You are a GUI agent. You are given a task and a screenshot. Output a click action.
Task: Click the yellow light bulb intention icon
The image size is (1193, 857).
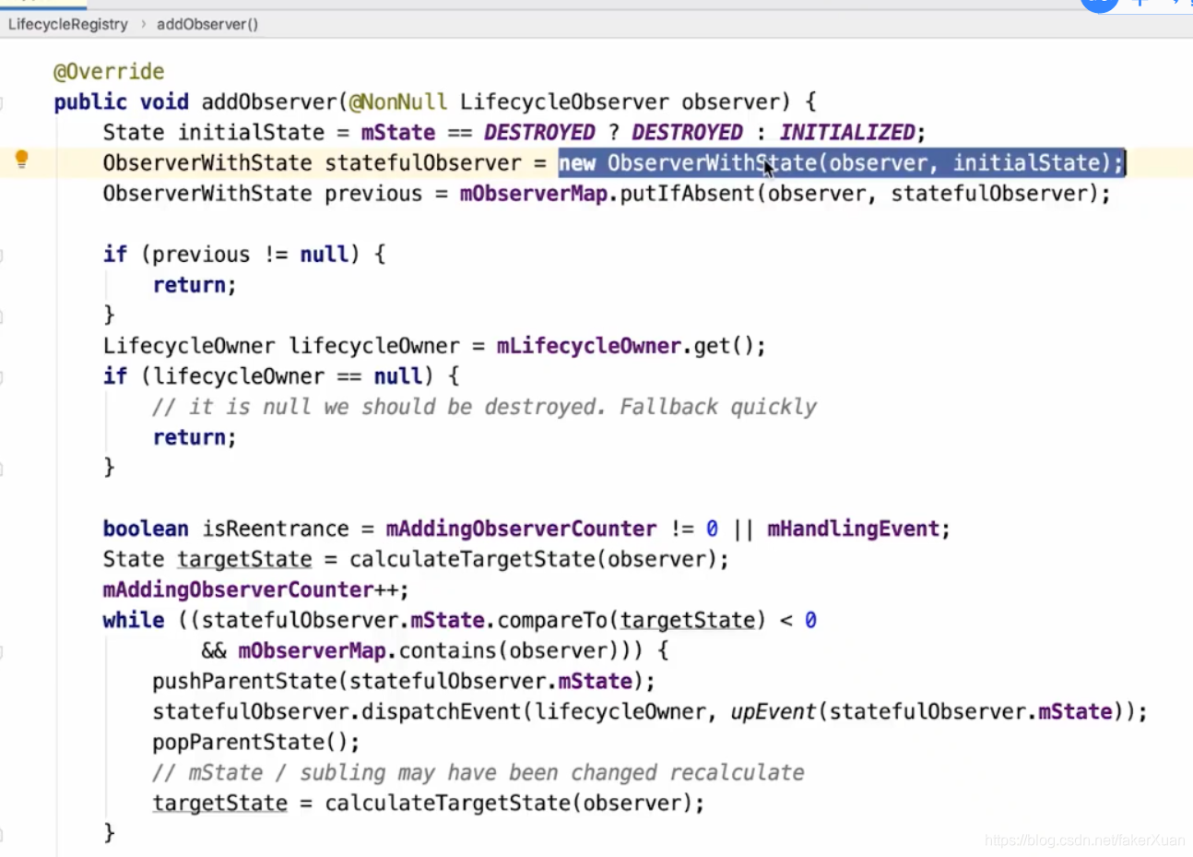22,160
